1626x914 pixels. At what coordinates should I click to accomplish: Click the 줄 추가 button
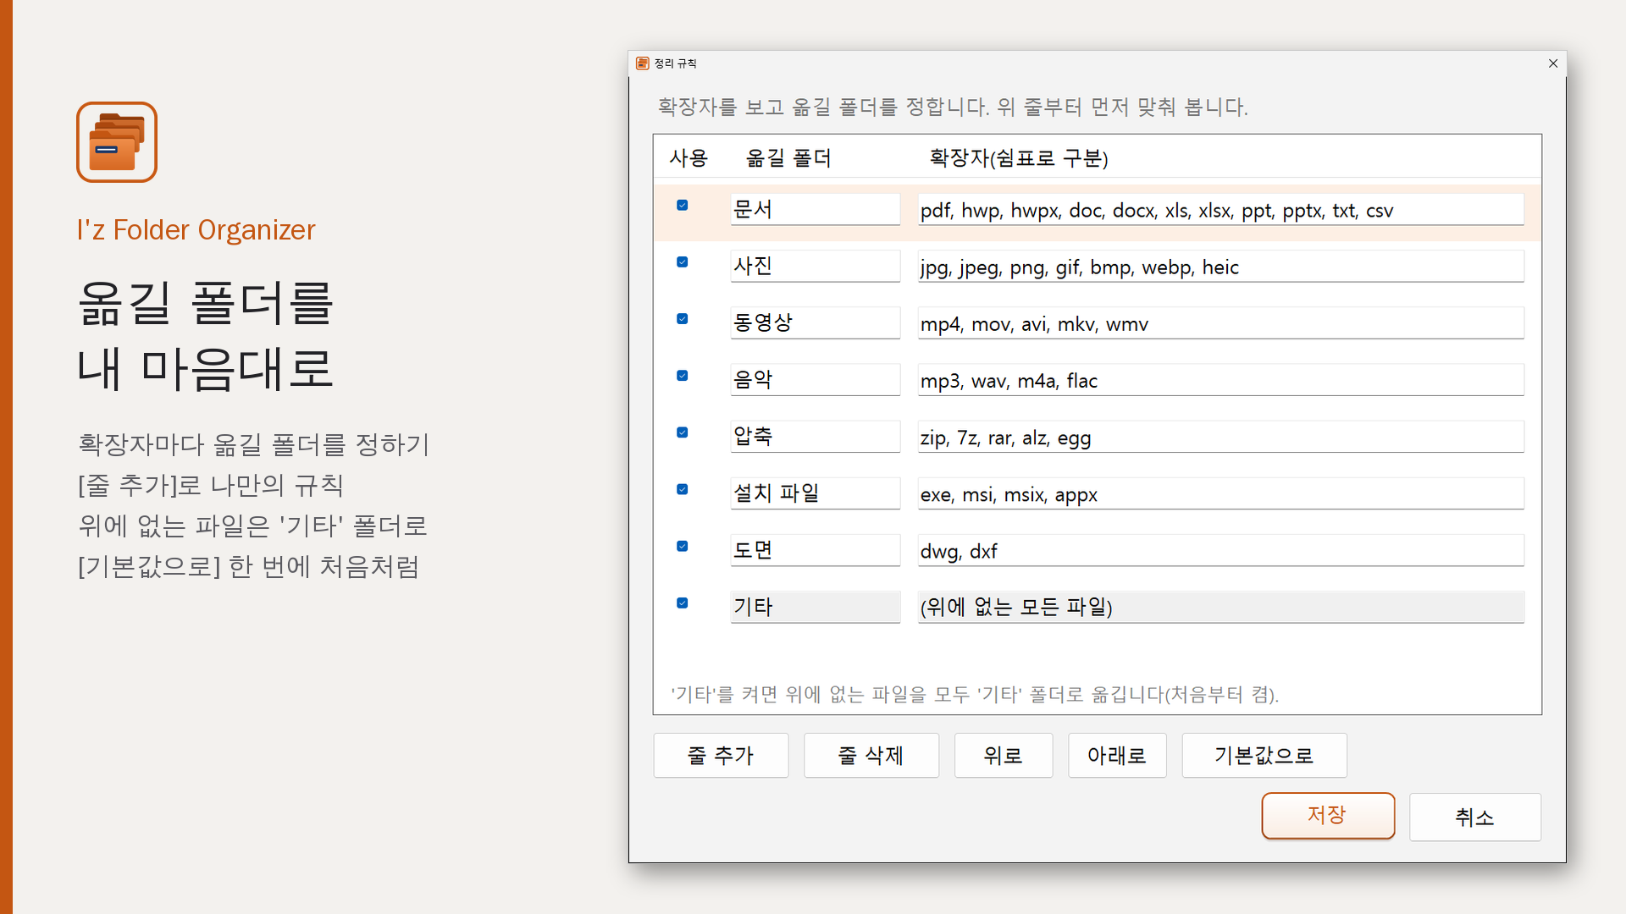[721, 755]
